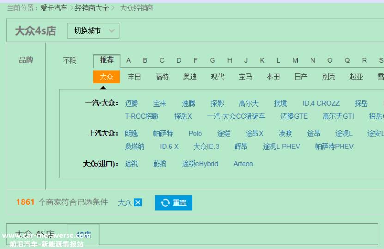Select the letter H brand tab

tap(230, 60)
